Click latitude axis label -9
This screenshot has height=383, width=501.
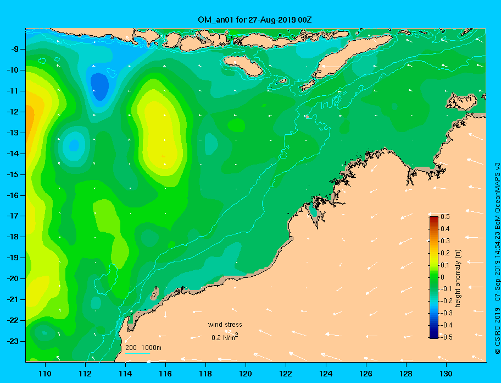[x=15, y=50]
